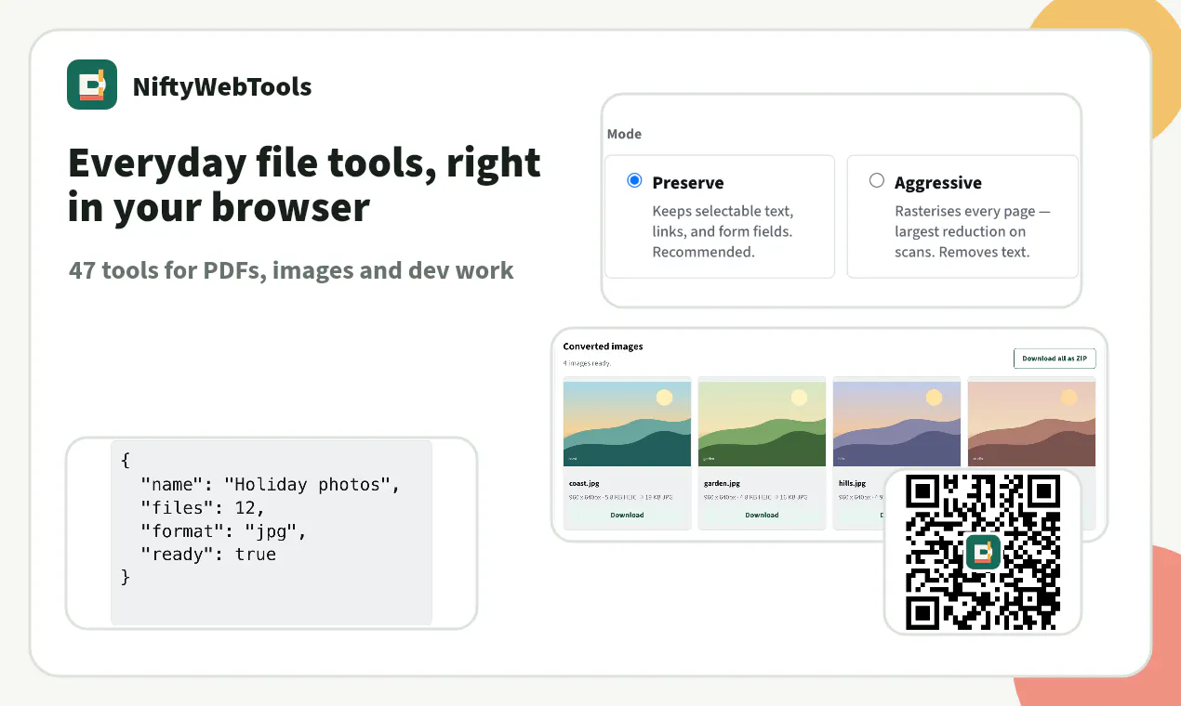Download the coast.jpg file
Viewport: 1181px width, 706px height.
point(627,515)
